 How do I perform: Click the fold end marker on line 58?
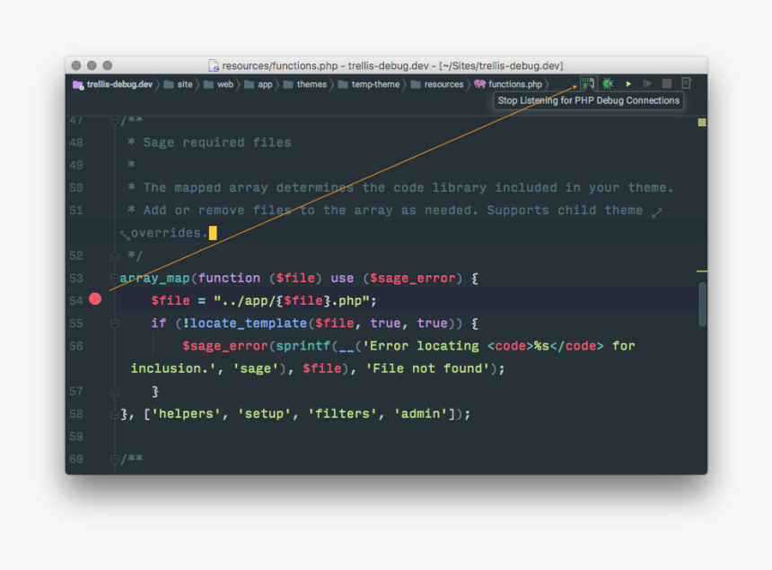coord(115,414)
